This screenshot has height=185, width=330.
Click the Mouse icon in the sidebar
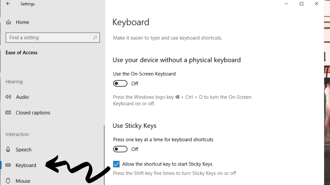coord(8,181)
